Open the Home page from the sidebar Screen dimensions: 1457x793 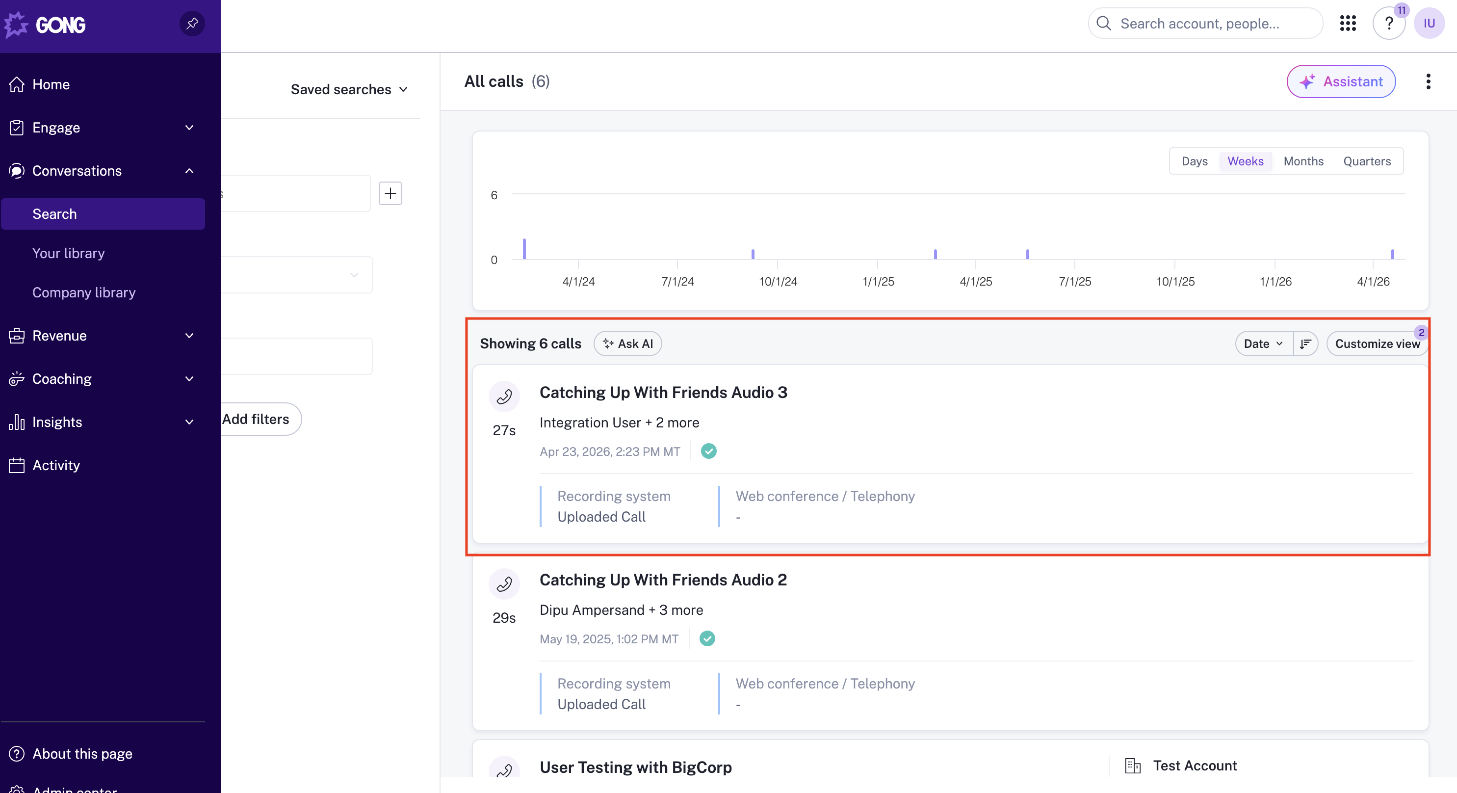[x=51, y=84]
